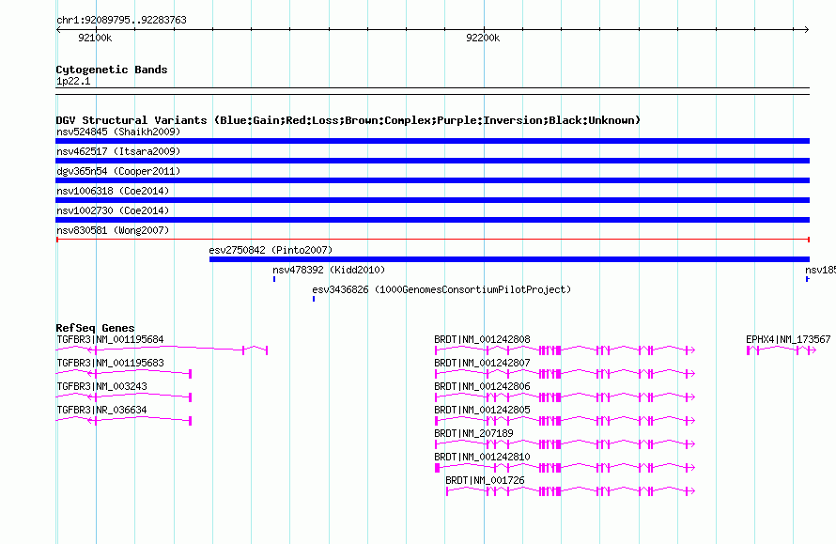Screen dimensions: 836x544
Task: Click the 92100k ruler tick label
Action: click(95, 38)
